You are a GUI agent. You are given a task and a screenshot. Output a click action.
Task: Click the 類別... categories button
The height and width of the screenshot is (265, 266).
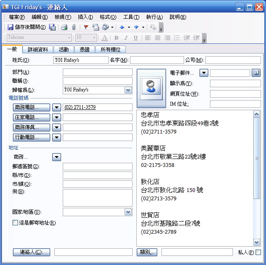click(147, 252)
